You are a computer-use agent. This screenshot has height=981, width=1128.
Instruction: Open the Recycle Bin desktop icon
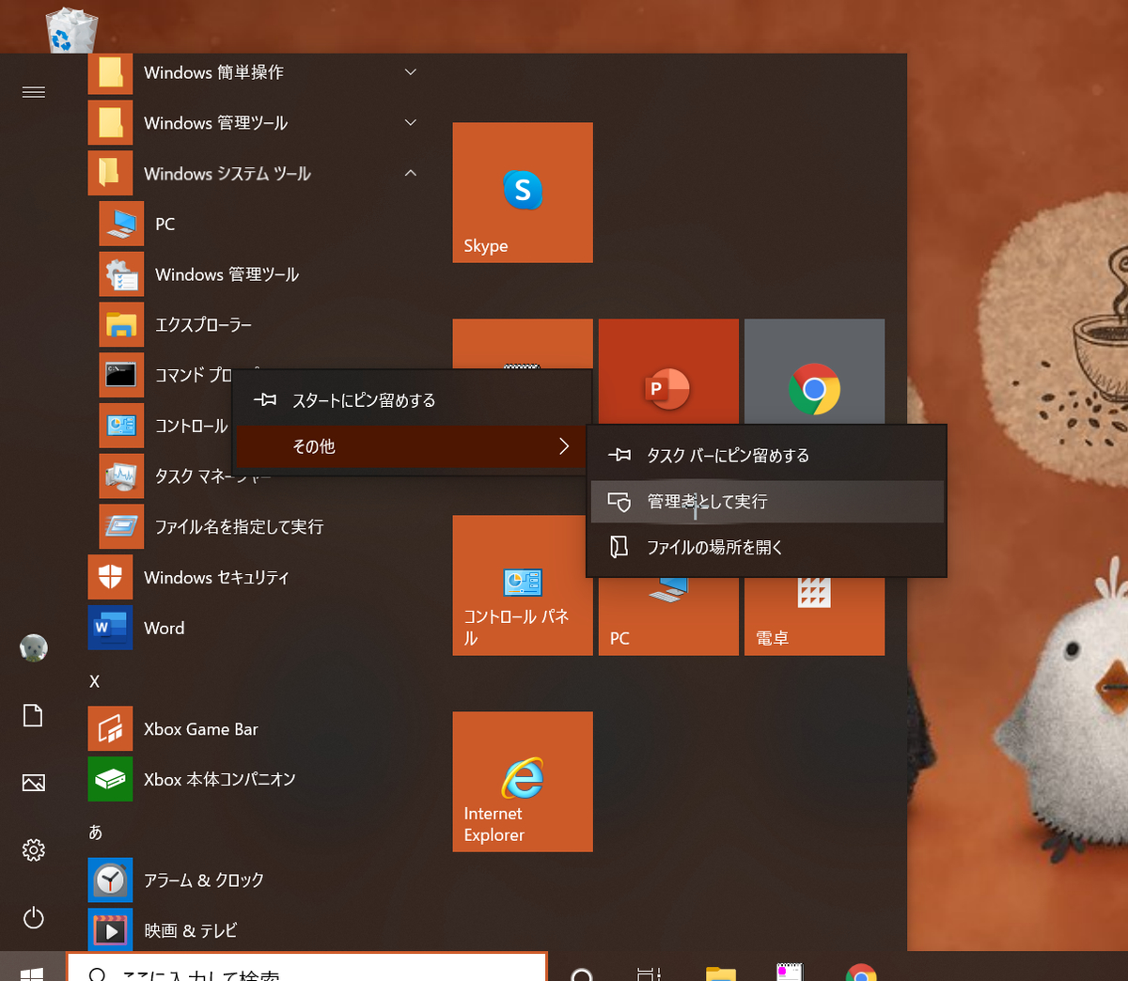pos(71,30)
